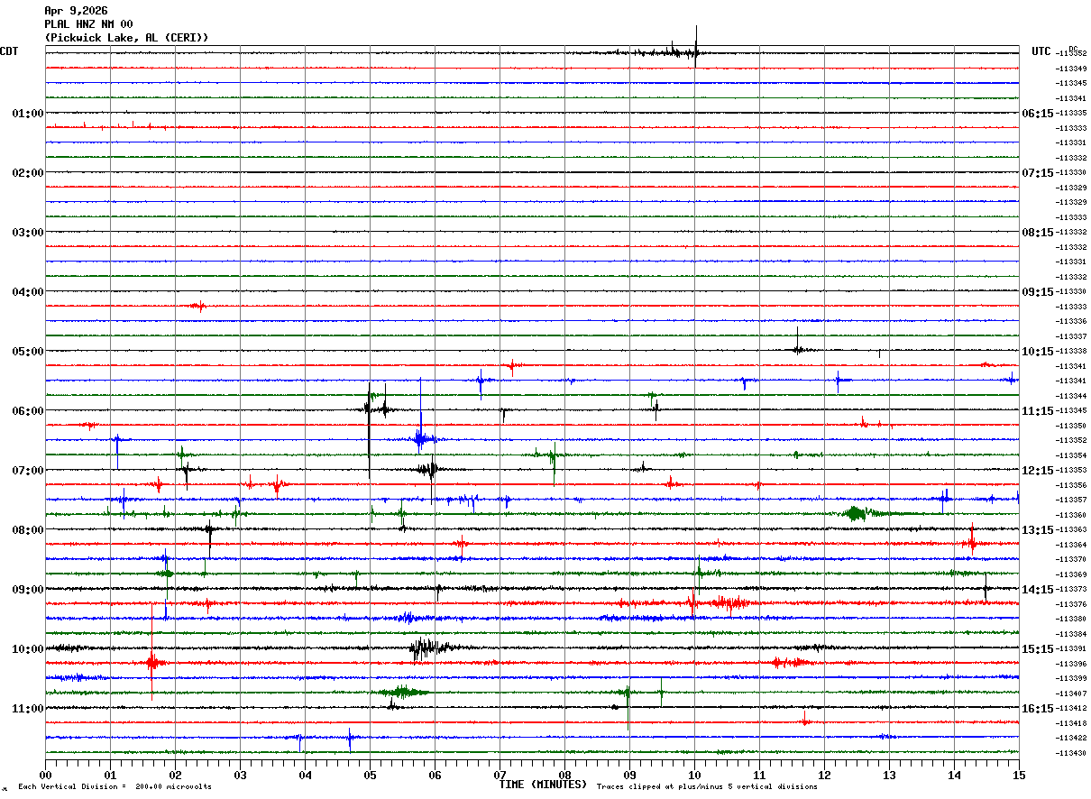The width and height of the screenshot is (1091, 799).
Task: Click the DC offset value '-113344'
Action: pos(1071,396)
